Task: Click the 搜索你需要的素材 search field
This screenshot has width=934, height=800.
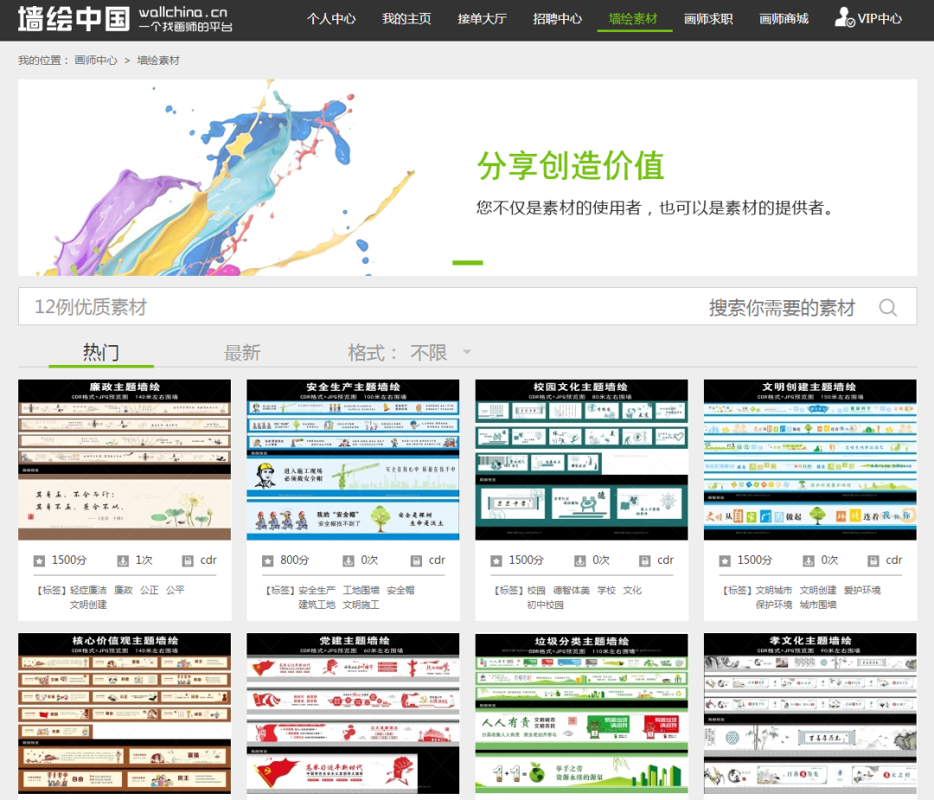Action: pyautogui.click(x=780, y=308)
